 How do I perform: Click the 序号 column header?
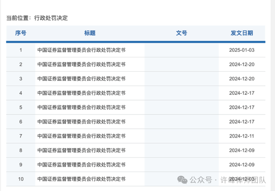tap(20, 33)
